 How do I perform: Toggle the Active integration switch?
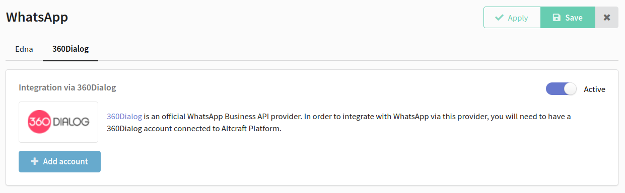click(561, 89)
